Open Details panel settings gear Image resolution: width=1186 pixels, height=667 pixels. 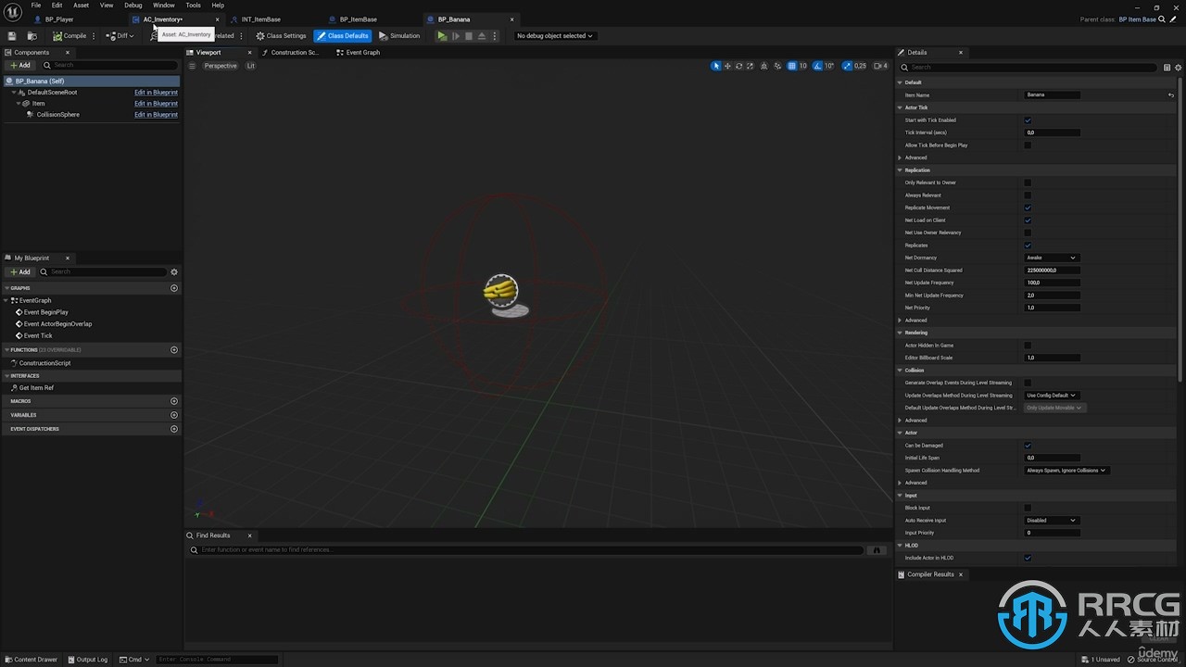tap(1178, 68)
